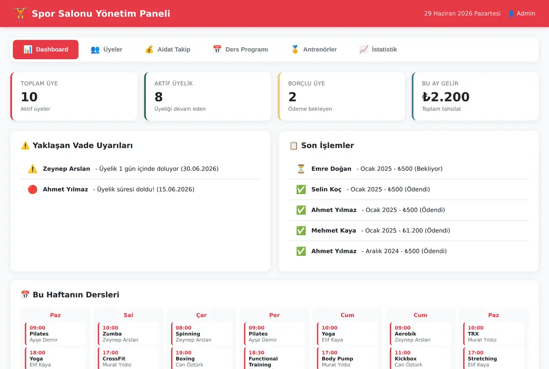The height and width of the screenshot is (369, 549).
Task: Click the green check icon beside Mehmet Kaya
Action: 301,231
